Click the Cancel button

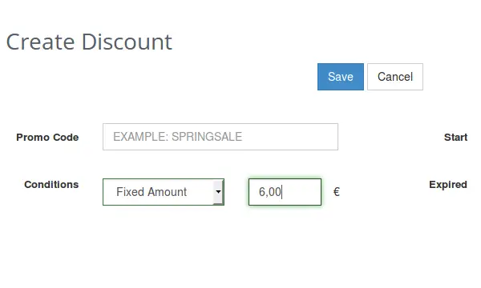[x=395, y=77]
